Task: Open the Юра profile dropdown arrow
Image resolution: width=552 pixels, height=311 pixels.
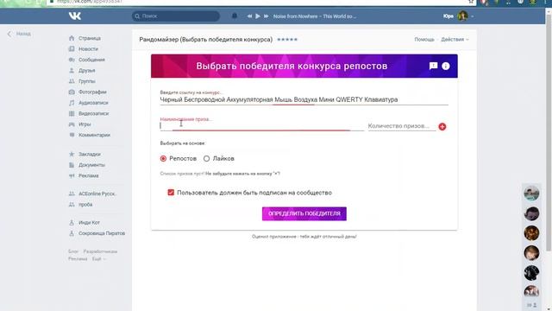Action: [x=472, y=16]
